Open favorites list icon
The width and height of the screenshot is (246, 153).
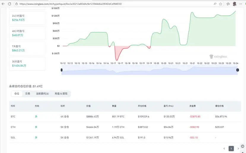click(228, 4)
